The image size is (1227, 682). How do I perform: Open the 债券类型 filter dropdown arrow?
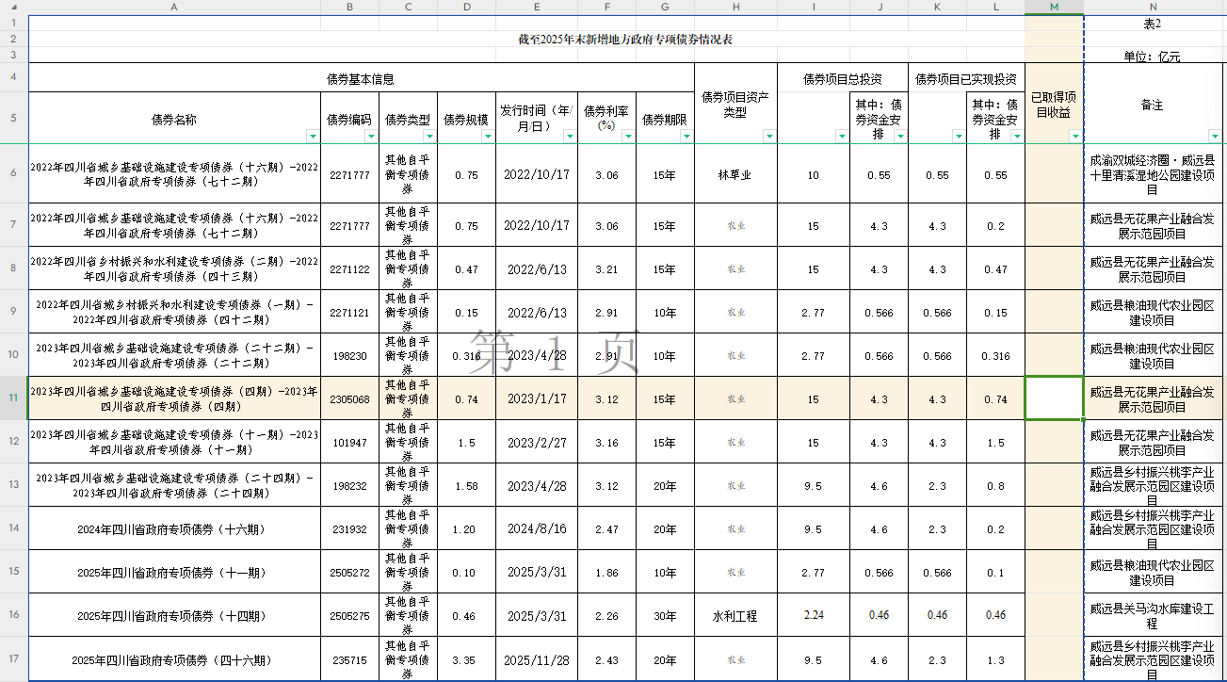pos(429,137)
